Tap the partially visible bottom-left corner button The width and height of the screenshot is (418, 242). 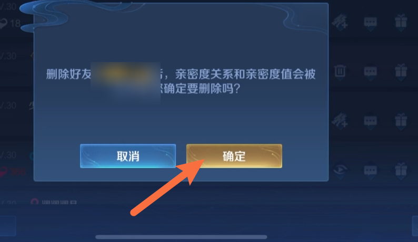pyautogui.click(x=8, y=226)
